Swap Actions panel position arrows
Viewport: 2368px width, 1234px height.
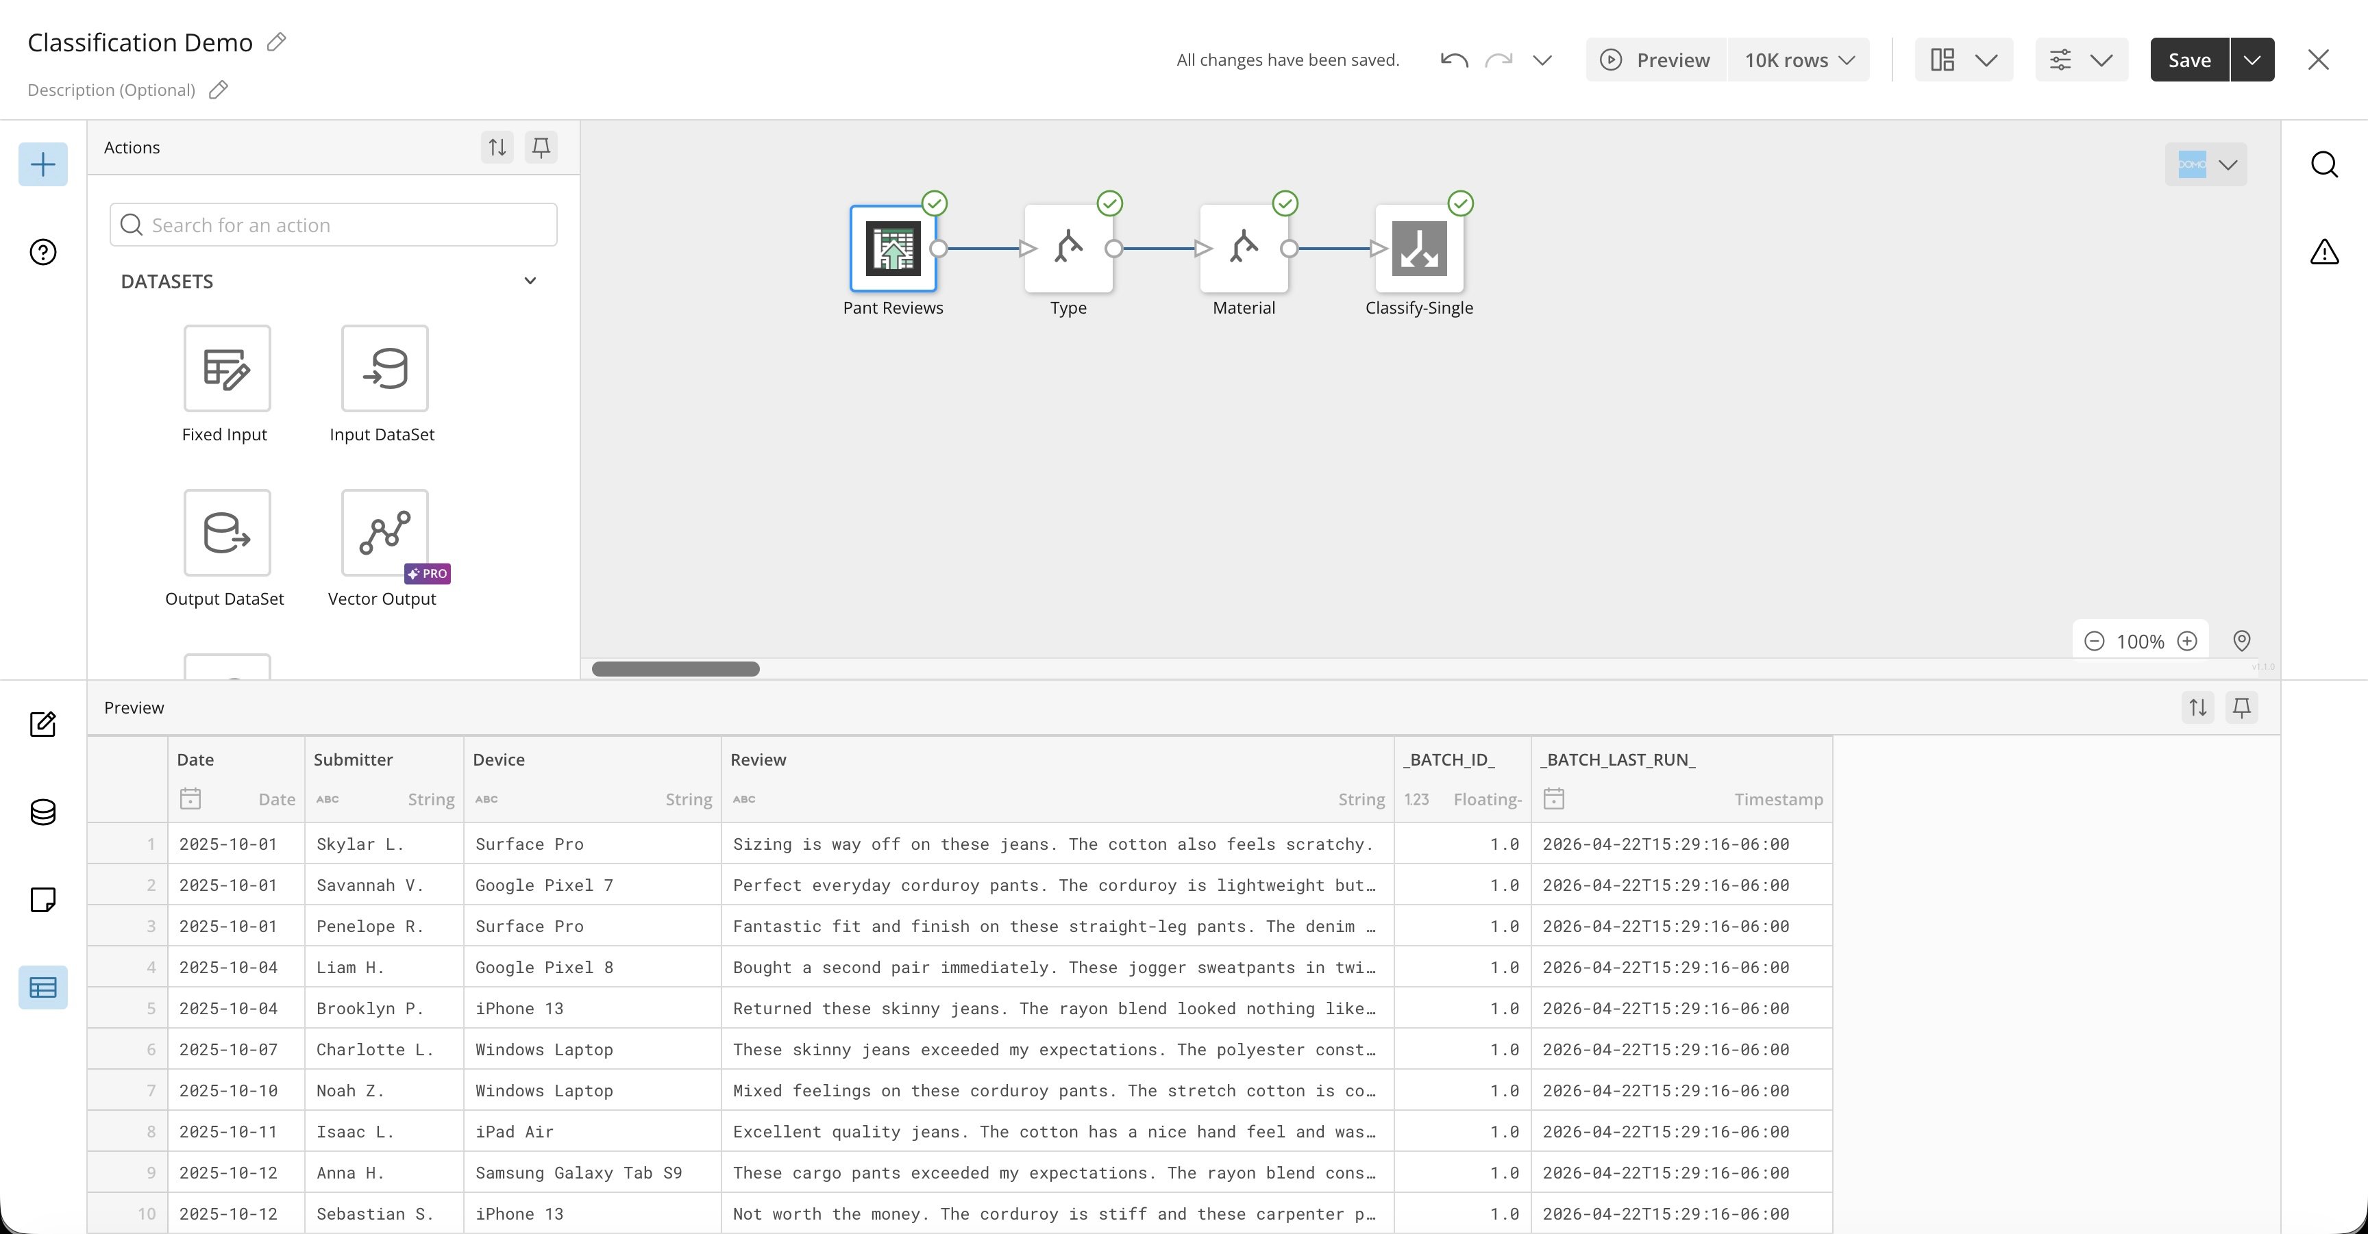497,147
